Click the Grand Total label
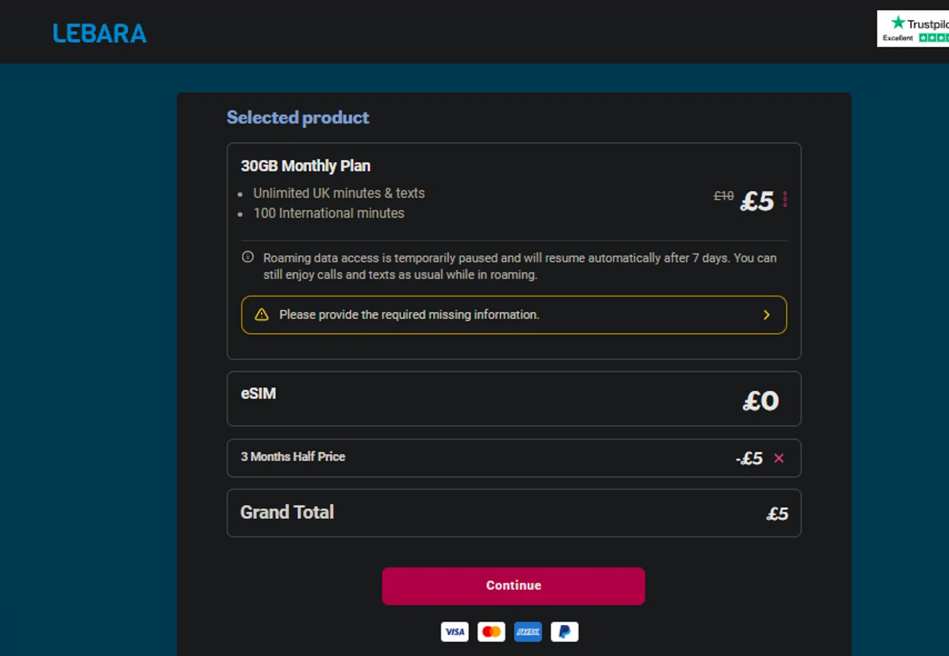 [x=287, y=512]
